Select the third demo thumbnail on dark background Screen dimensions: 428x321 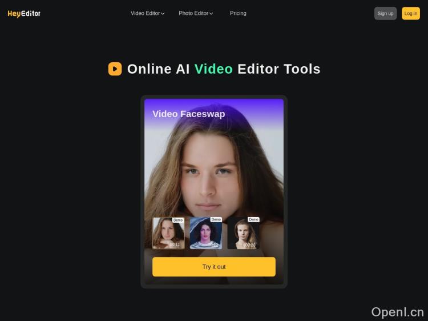[x=244, y=233]
